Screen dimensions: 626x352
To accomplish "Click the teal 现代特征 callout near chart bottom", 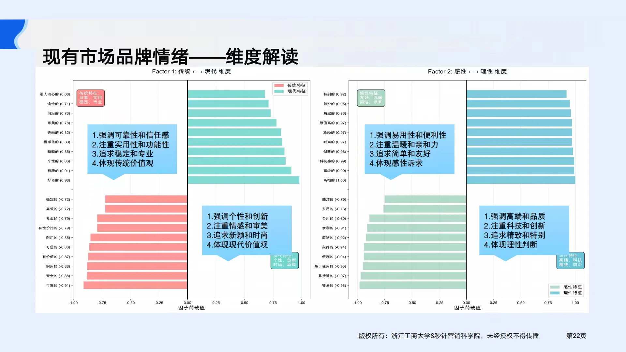I will (284, 260).
